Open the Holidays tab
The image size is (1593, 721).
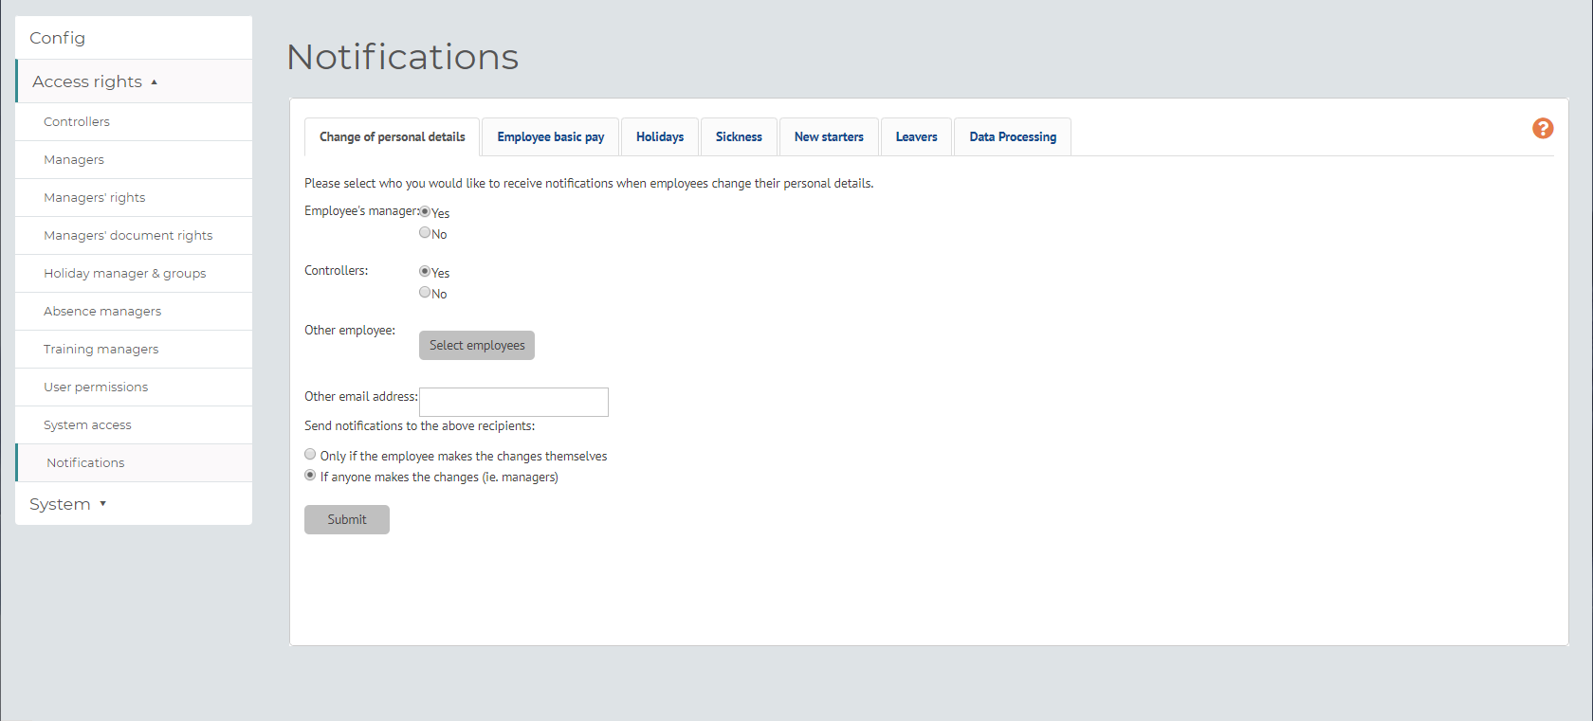[x=660, y=136]
